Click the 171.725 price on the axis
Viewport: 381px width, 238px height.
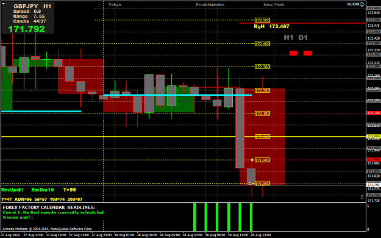pos(374,200)
